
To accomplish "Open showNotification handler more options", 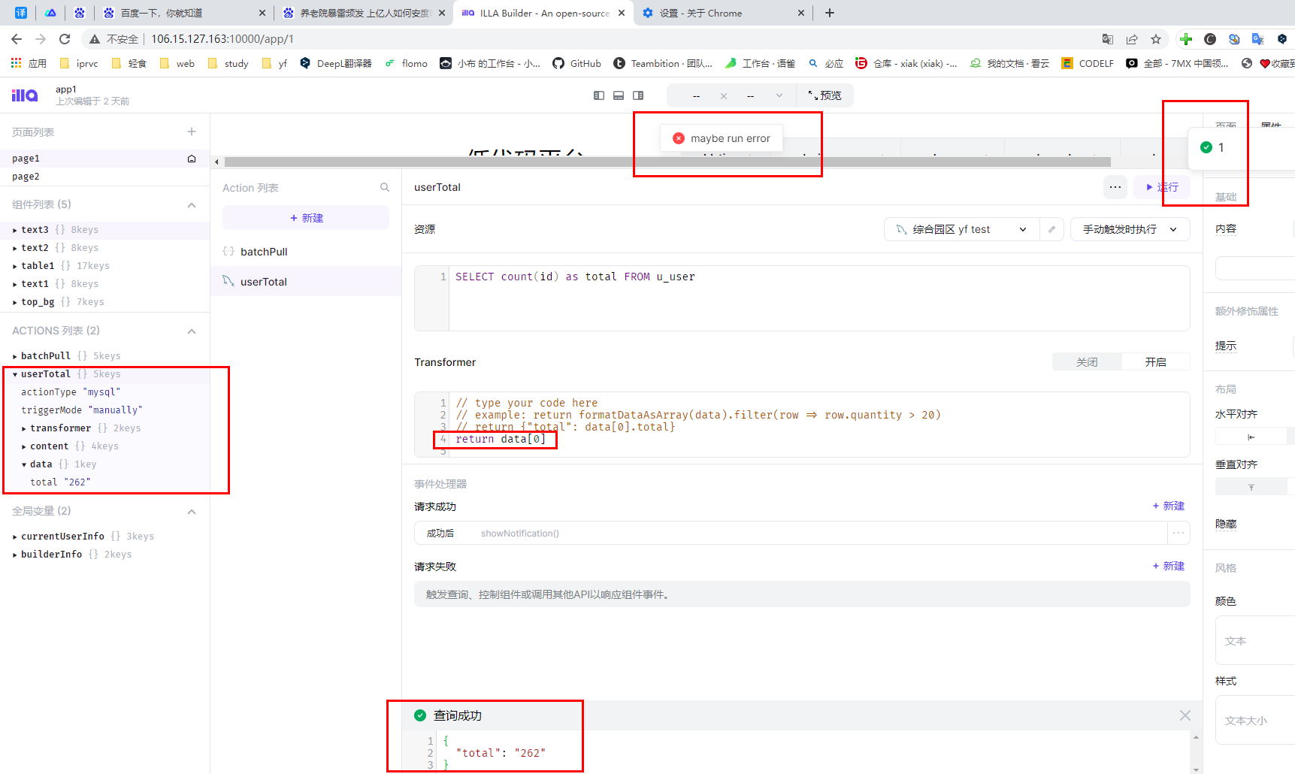I will [x=1179, y=534].
